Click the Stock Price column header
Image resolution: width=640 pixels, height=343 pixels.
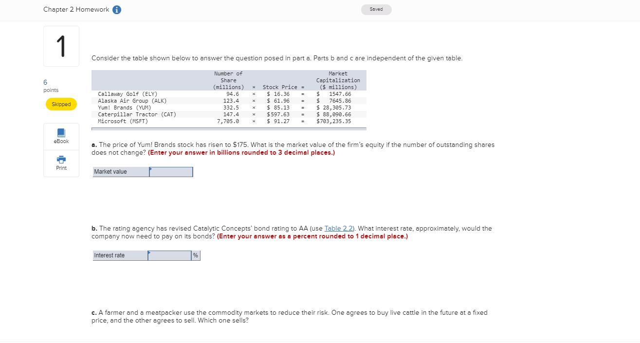tap(280, 87)
